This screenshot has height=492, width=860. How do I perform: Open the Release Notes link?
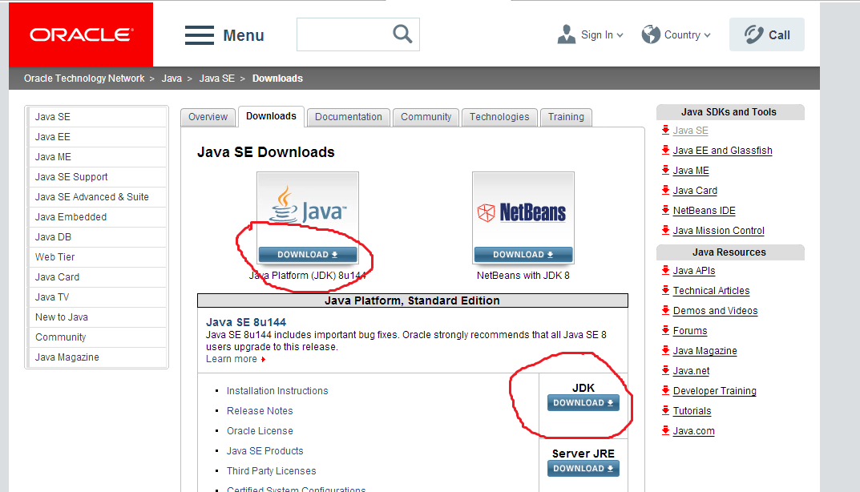pos(260,411)
